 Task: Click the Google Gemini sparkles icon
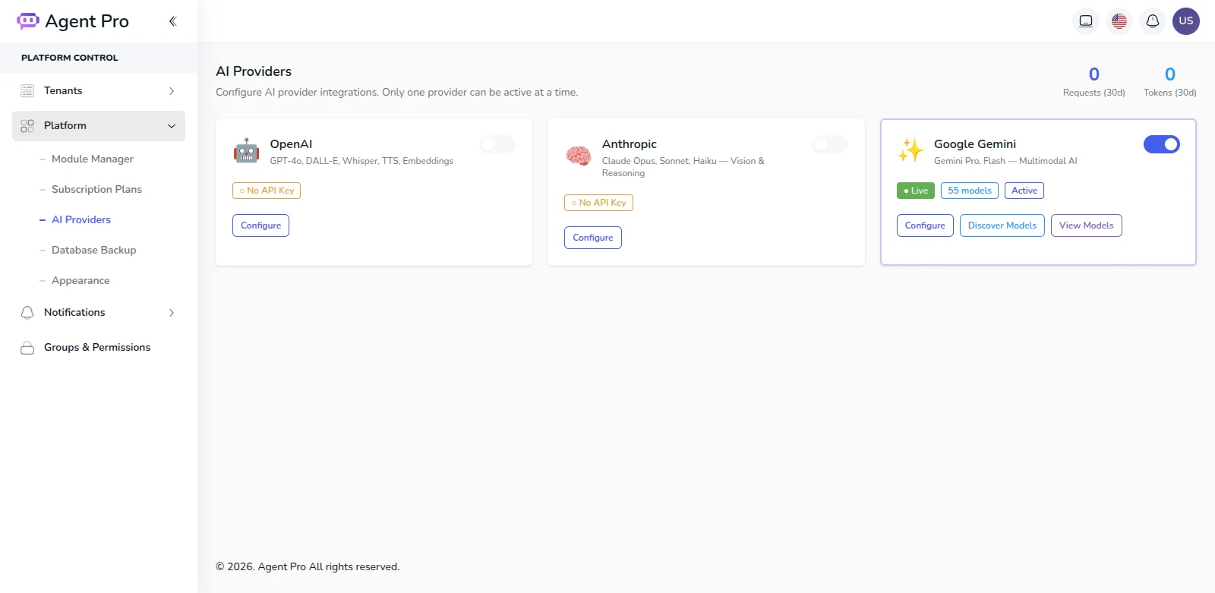coord(910,150)
